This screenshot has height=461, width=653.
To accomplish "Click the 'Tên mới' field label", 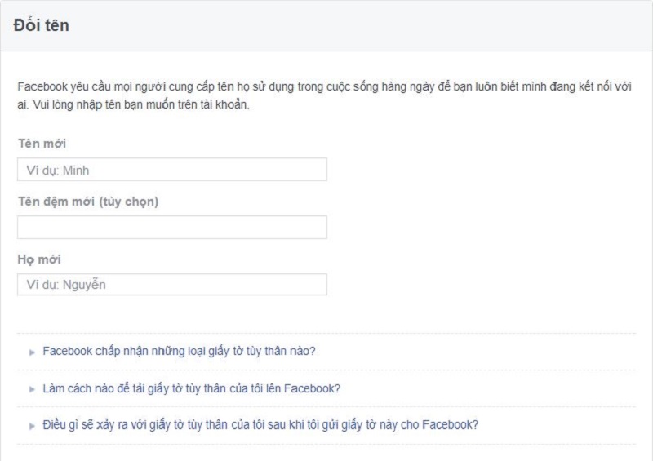I will point(42,144).
